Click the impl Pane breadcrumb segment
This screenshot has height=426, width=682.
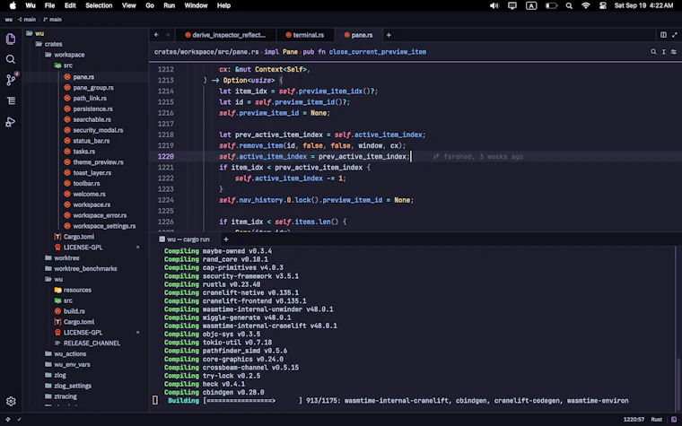tap(281, 52)
